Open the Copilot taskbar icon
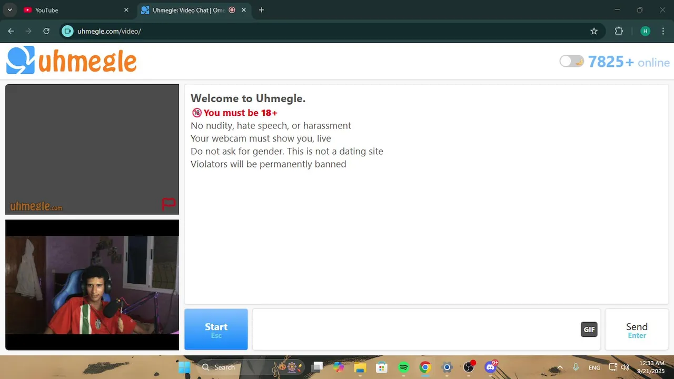 pyautogui.click(x=339, y=367)
